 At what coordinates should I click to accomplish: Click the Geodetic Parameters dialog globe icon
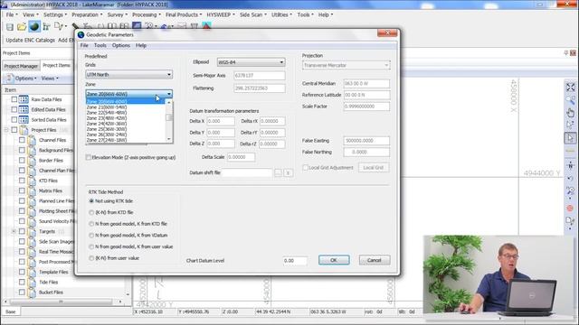click(81, 34)
